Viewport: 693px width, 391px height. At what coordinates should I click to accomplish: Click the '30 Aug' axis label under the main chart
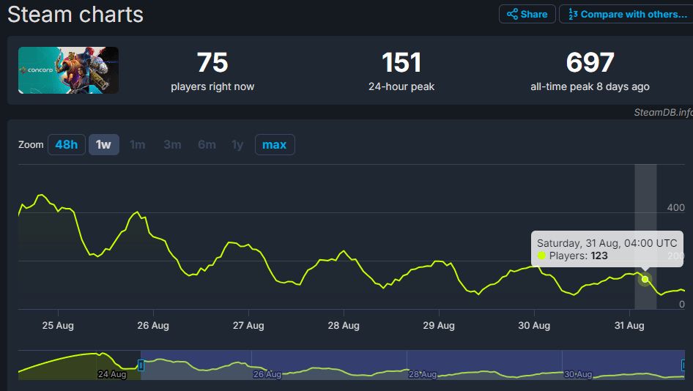pyautogui.click(x=534, y=326)
